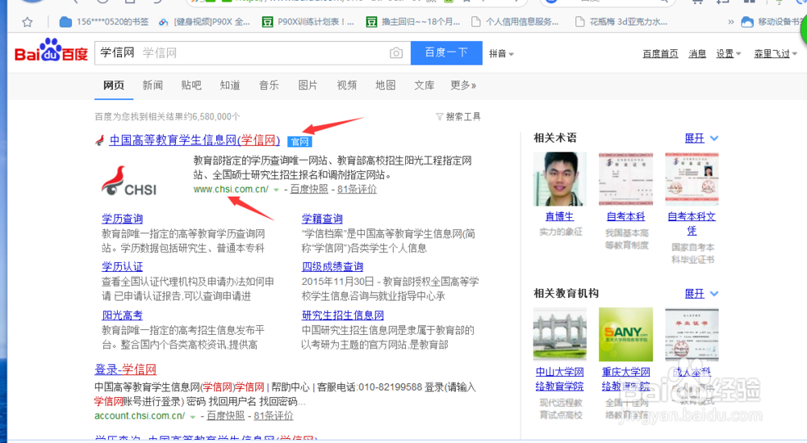This screenshot has width=807, height=443.
Task: Open 百度快照 for chsi.com.cn result
Action: tap(309, 190)
